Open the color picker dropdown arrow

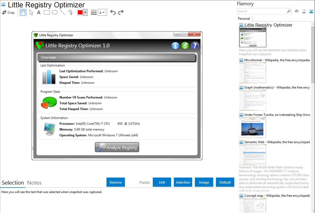[x=85, y=12]
